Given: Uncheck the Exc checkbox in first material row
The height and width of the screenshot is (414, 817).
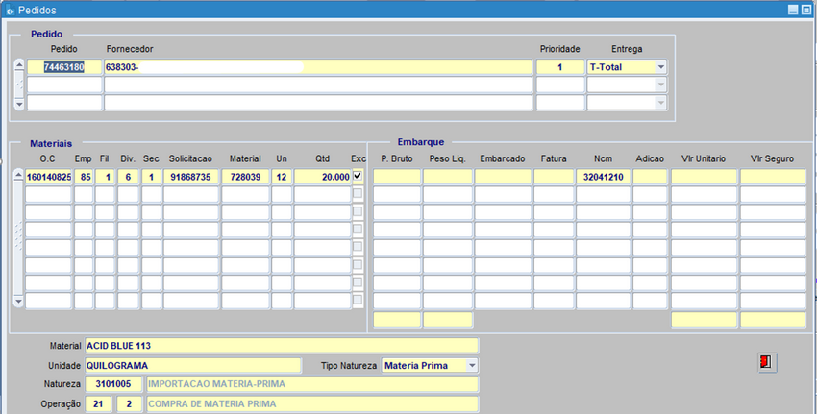Looking at the screenshot, I should coord(358,177).
